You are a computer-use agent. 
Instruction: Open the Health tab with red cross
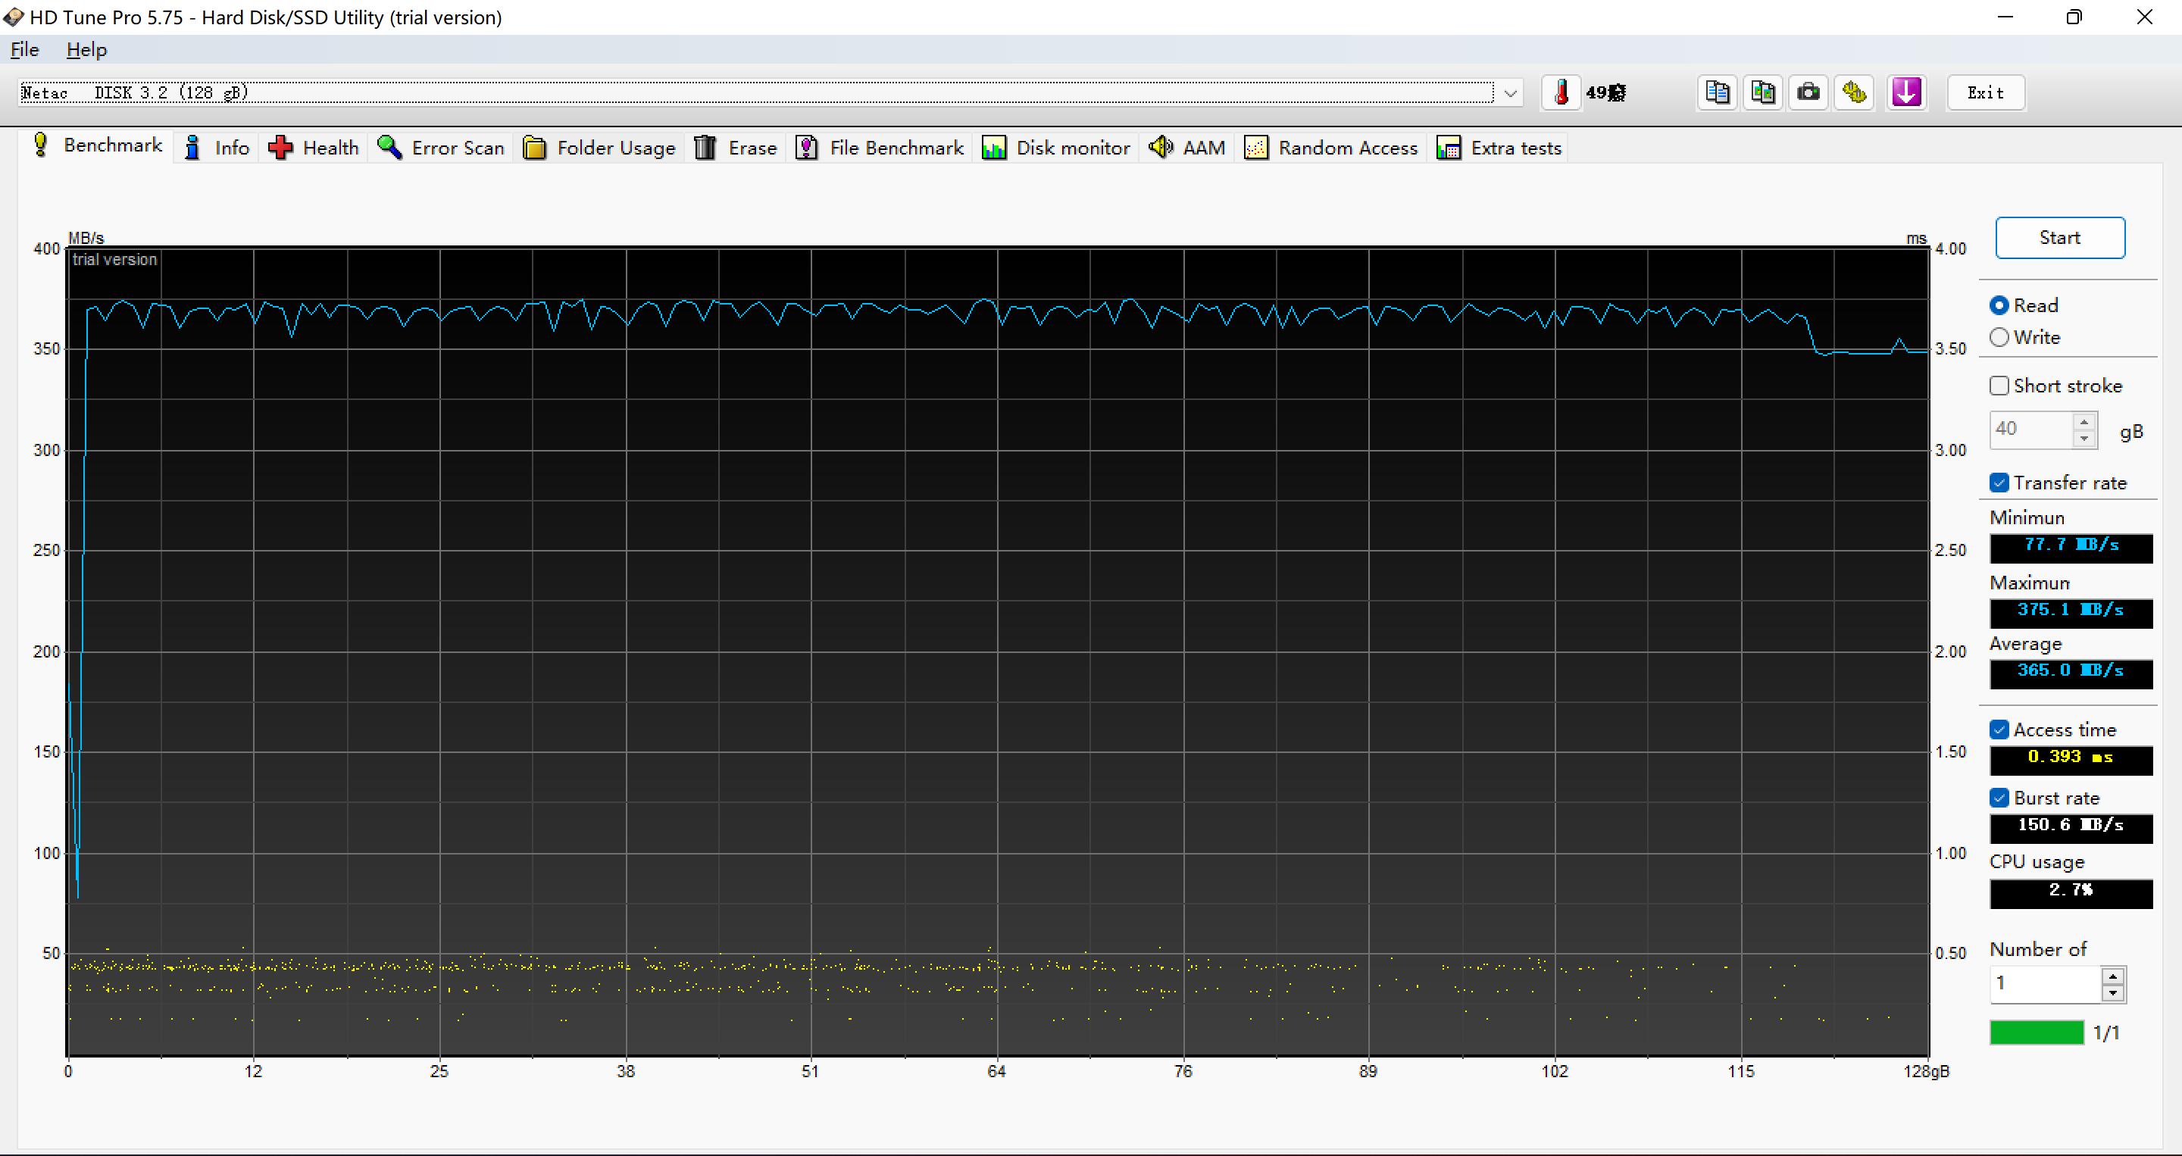(x=314, y=148)
